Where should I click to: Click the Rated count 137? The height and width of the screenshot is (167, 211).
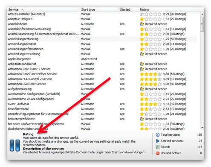(199, 147)
